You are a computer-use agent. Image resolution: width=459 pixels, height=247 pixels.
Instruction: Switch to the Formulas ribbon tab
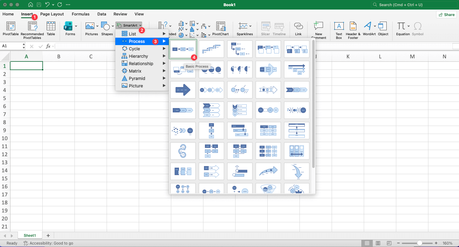click(81, 14)
